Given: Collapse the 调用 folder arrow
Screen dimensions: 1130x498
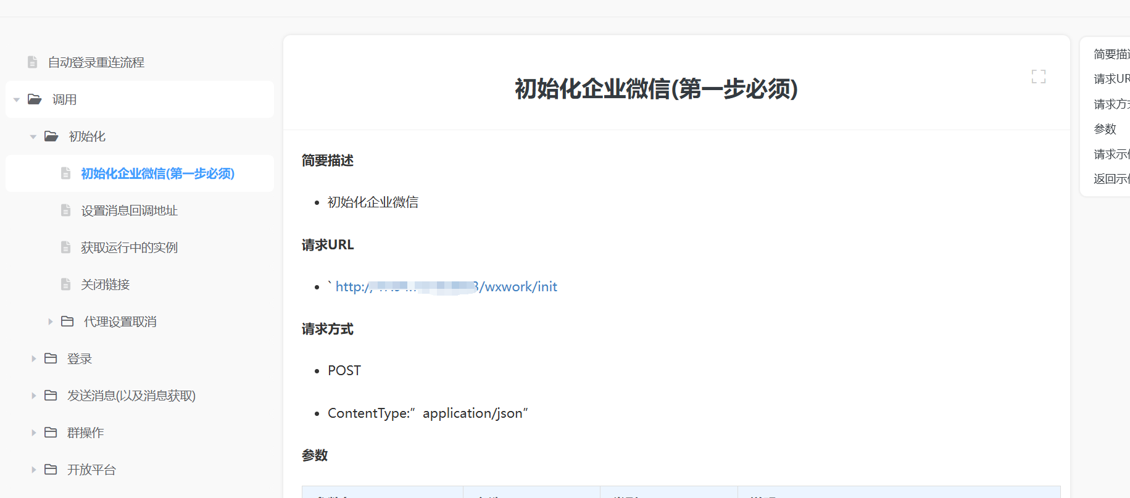Looking at the screenshot, I should tap(17, 99).
